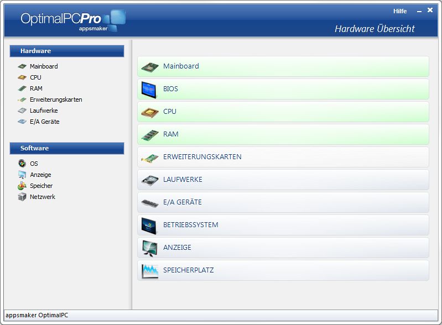Open the ANZEIGE overview row
442x325 pixels.
283,248
